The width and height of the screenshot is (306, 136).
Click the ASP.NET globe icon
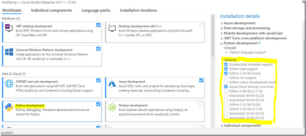9,84
